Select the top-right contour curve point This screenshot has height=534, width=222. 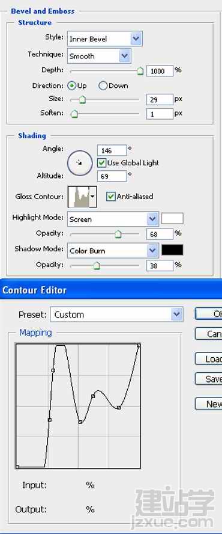[x=139, y=345]
